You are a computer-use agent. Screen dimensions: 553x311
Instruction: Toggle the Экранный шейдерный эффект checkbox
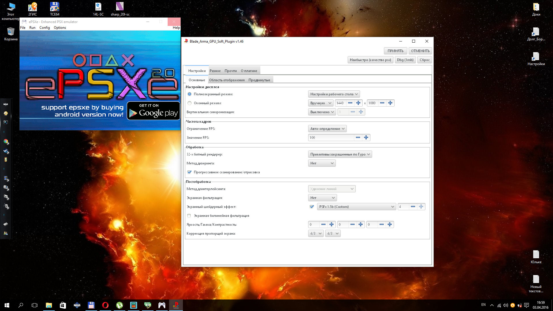(x=312, y=207)
